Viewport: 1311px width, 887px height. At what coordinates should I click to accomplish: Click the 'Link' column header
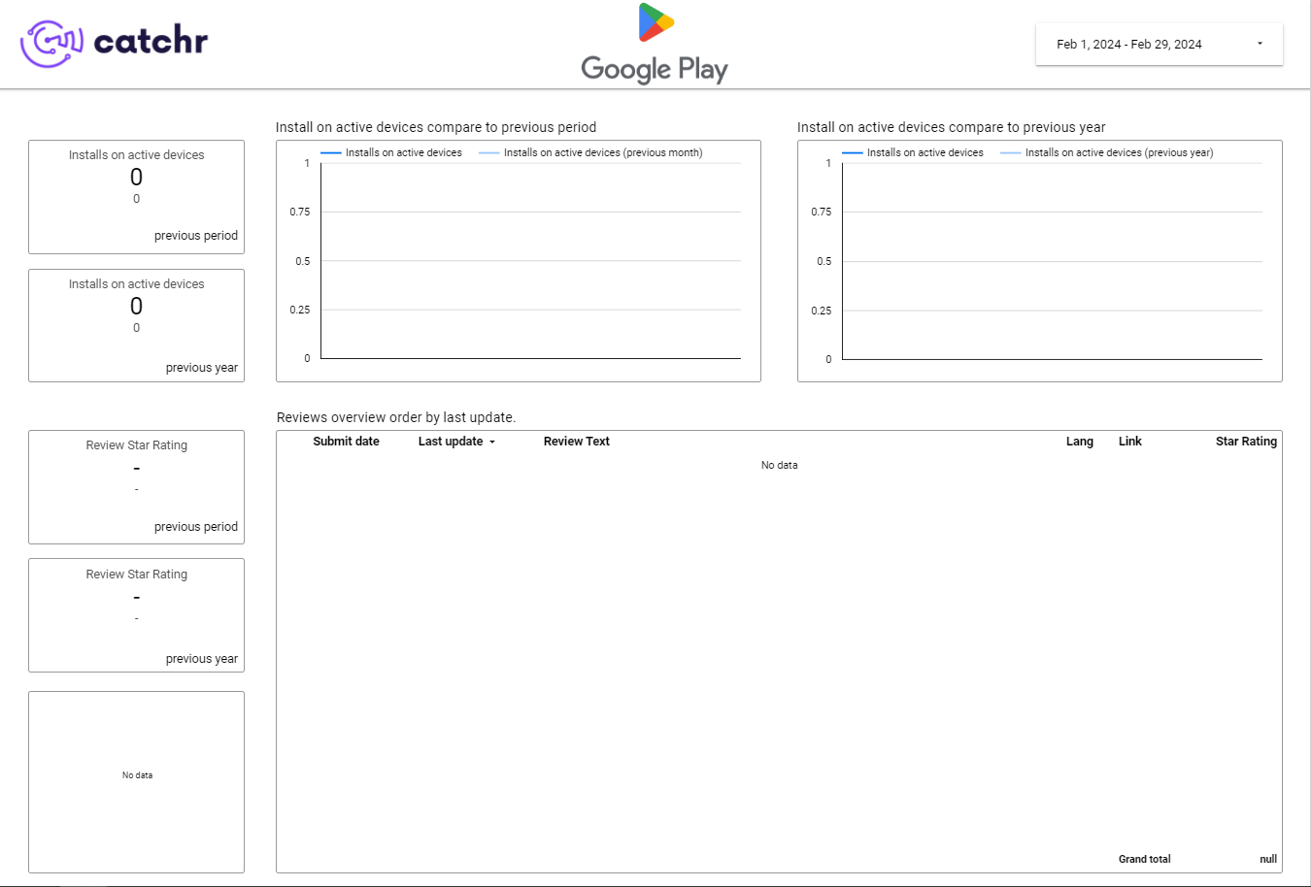click(1129, 441)
